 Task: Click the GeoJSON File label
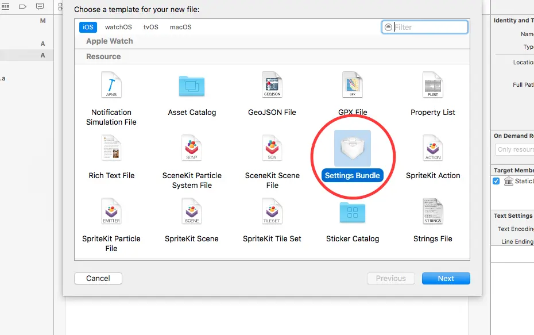272,113
